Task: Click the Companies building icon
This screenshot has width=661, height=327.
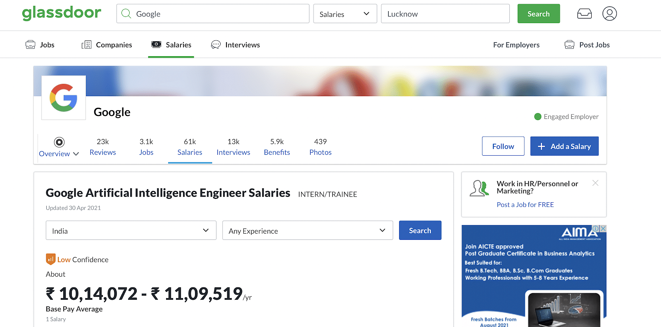Action: click(86, 45)
